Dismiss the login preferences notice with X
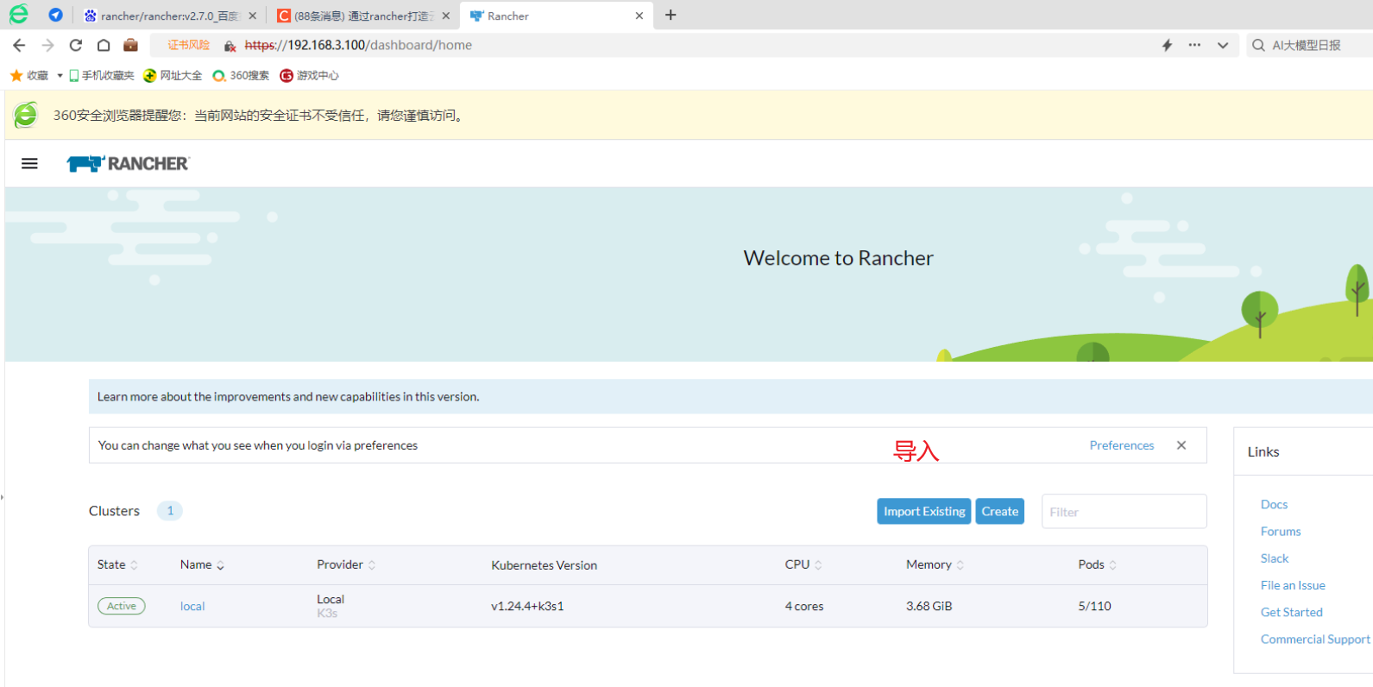 pos(1181,445)
